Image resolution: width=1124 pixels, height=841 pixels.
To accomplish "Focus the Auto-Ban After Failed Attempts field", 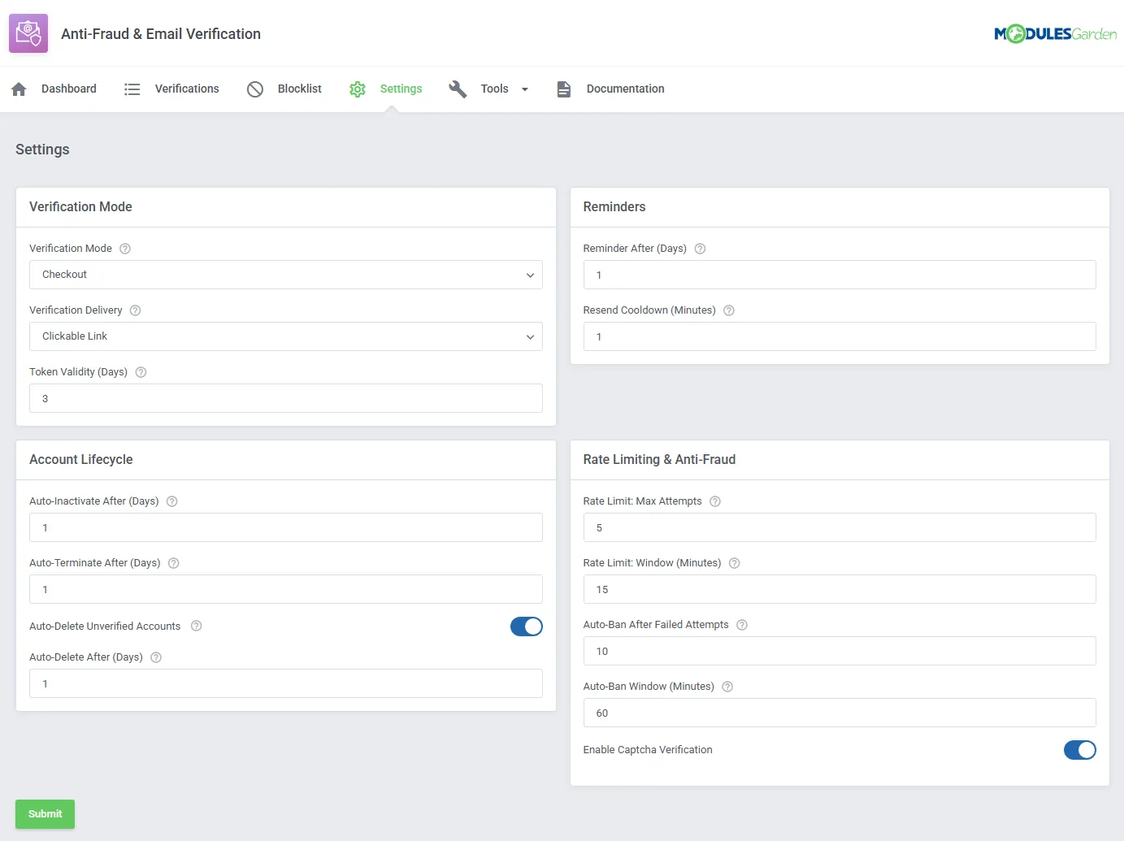I will coord(840,651).
